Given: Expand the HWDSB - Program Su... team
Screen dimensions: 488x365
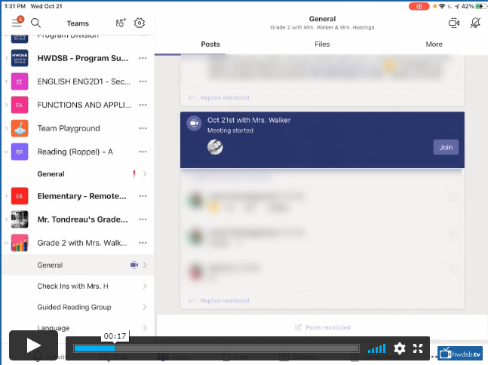Looking at the screenshot, I should pos(6,58).
